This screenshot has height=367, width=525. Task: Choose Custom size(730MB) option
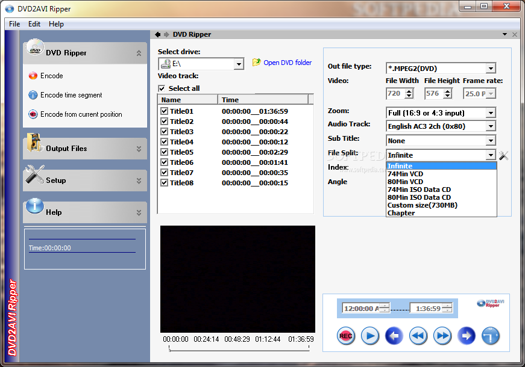click(x=441, y=205)
